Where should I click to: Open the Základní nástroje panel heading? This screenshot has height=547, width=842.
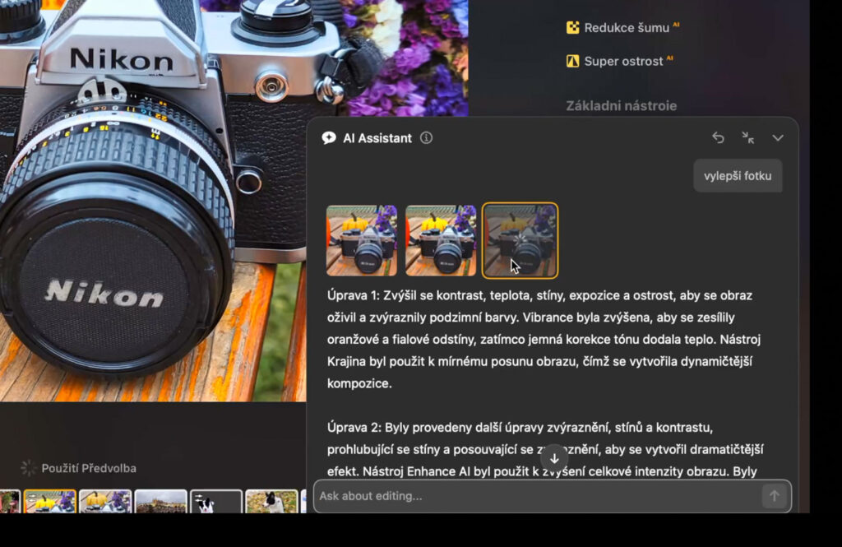pos(621,105)
